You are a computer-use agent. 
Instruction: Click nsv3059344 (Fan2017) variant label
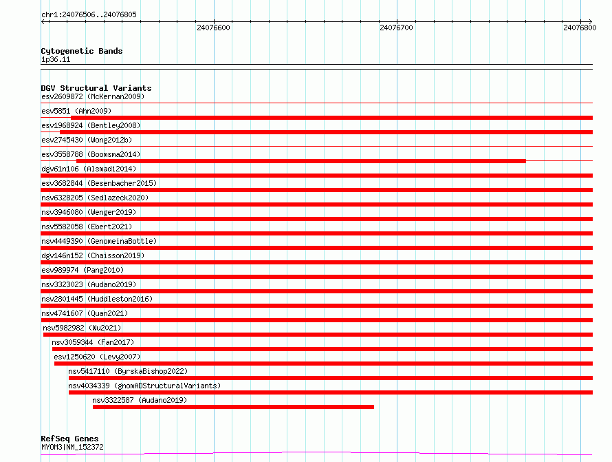coord(93,342)
